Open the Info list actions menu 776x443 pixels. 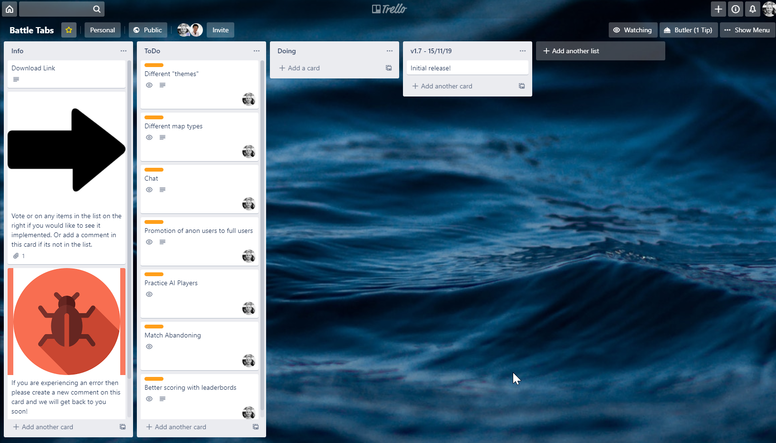[x=124, y=51]
